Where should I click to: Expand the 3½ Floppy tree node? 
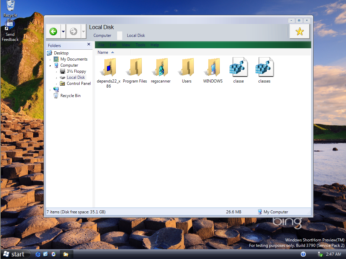coord(56,72)
